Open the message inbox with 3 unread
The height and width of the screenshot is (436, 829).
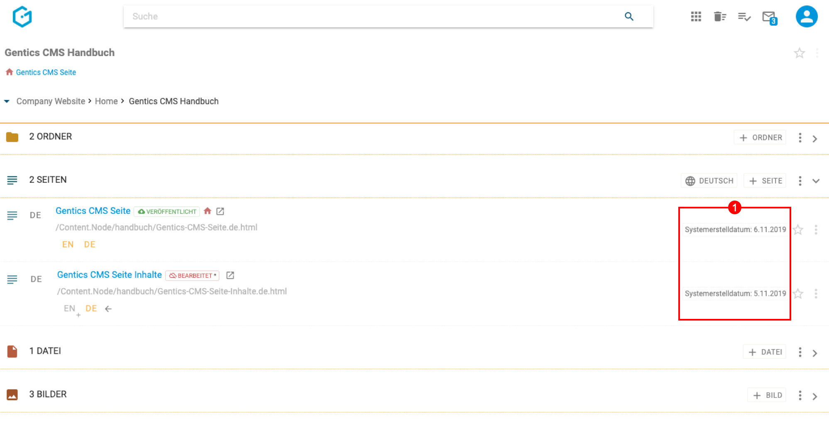pyautogui.click(x=769, y=17)
